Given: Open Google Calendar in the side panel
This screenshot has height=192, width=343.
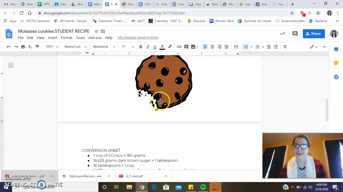Looking at the screenshot, I should tap(336, 49).
